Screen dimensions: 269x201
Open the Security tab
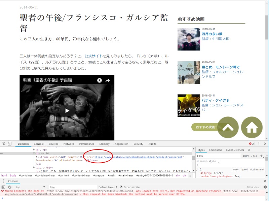click(138, 144)
